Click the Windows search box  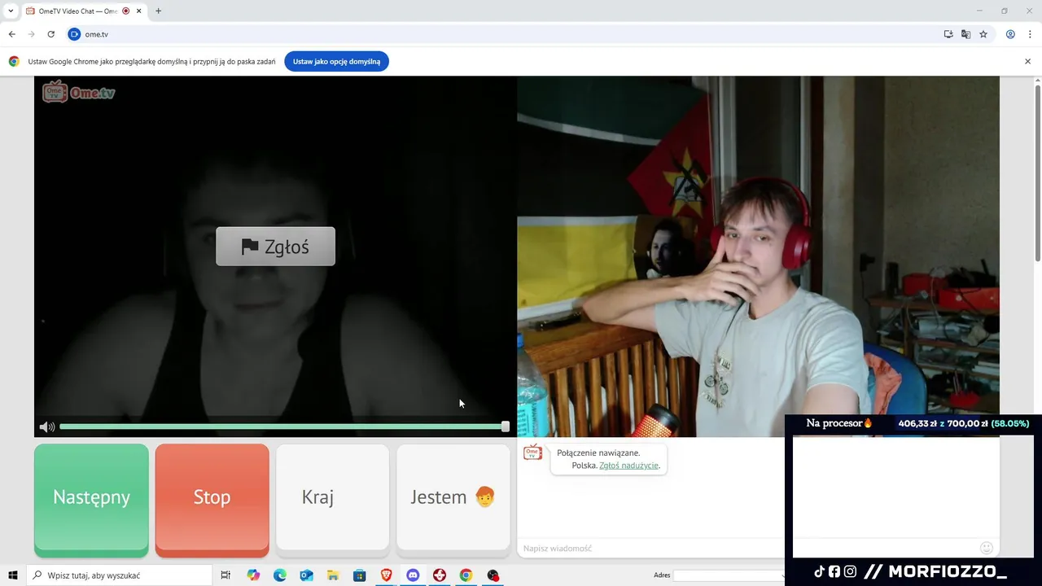119,575
